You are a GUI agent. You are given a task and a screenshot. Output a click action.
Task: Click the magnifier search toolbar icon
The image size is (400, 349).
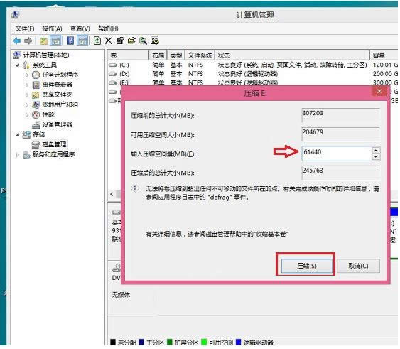tap(143, 41)
